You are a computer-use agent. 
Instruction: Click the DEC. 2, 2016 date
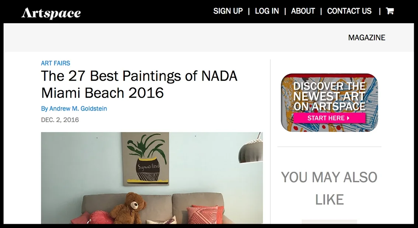point(60,120)
